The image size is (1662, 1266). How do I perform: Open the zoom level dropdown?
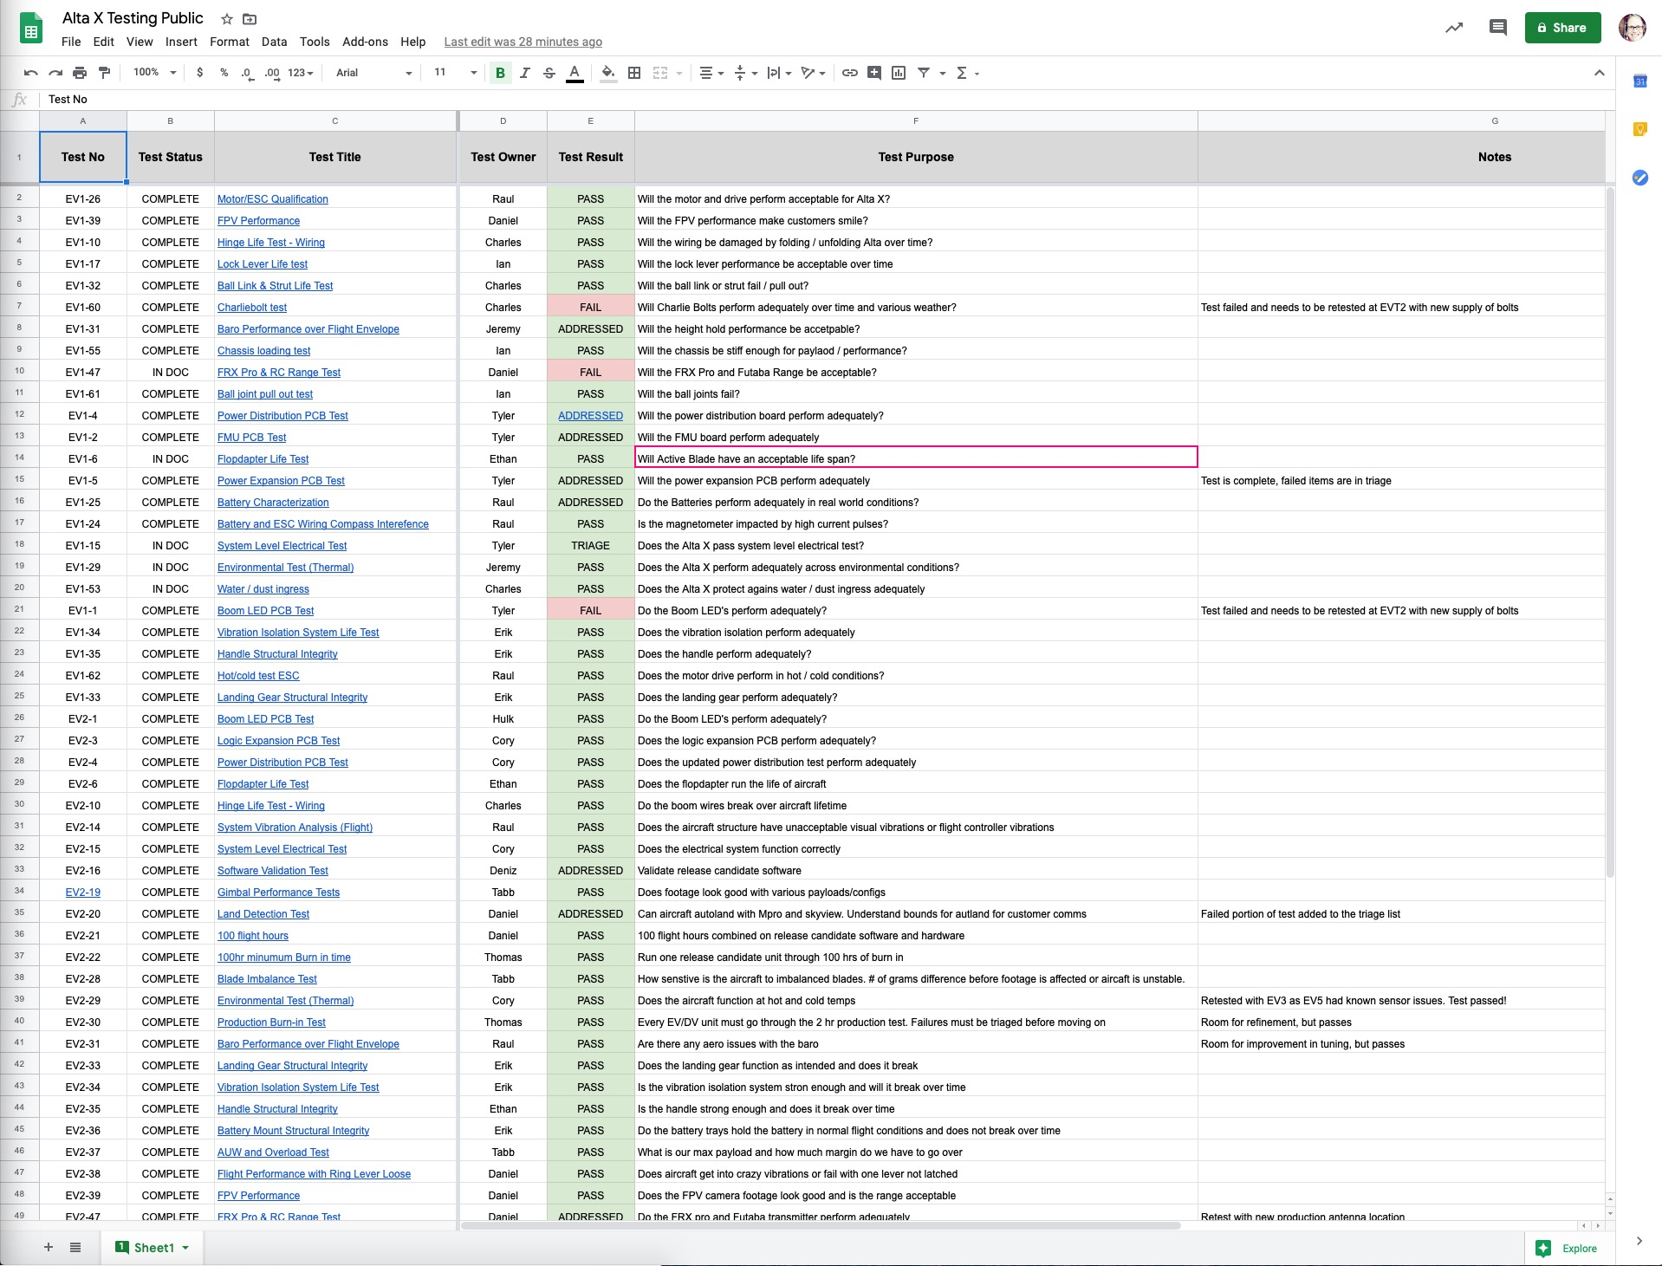coord(155,73)
